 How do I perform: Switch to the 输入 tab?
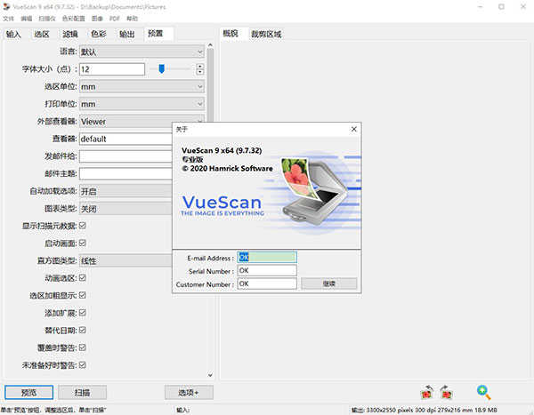pyautogui.click(x=13, y=34)
